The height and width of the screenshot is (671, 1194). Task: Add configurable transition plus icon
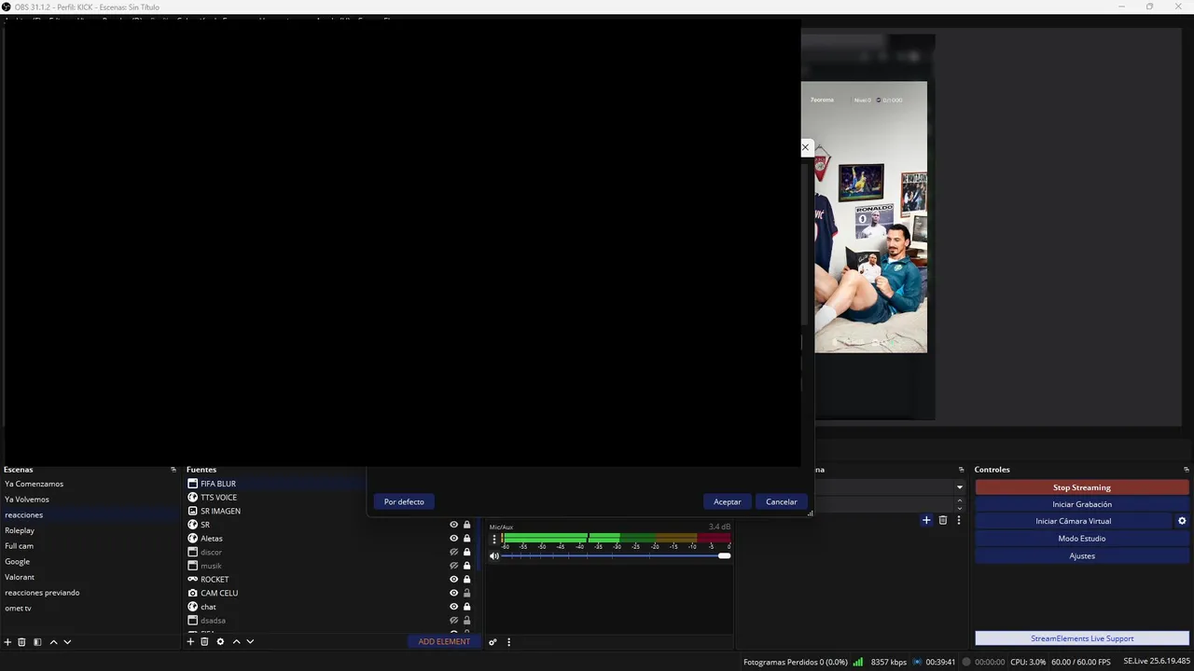(926, 520)
